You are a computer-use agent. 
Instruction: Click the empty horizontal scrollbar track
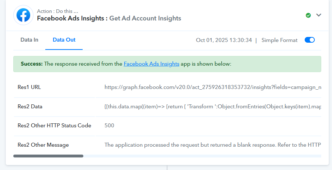201,156
